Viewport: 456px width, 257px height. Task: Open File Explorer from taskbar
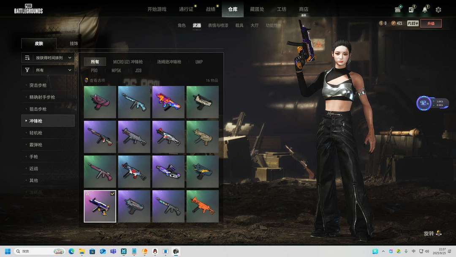(82, 251)
